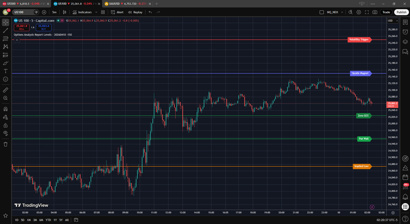This screenshot has height=224, width=410.
Task: Click the add symbol compare plus icon
Action: 44,12
